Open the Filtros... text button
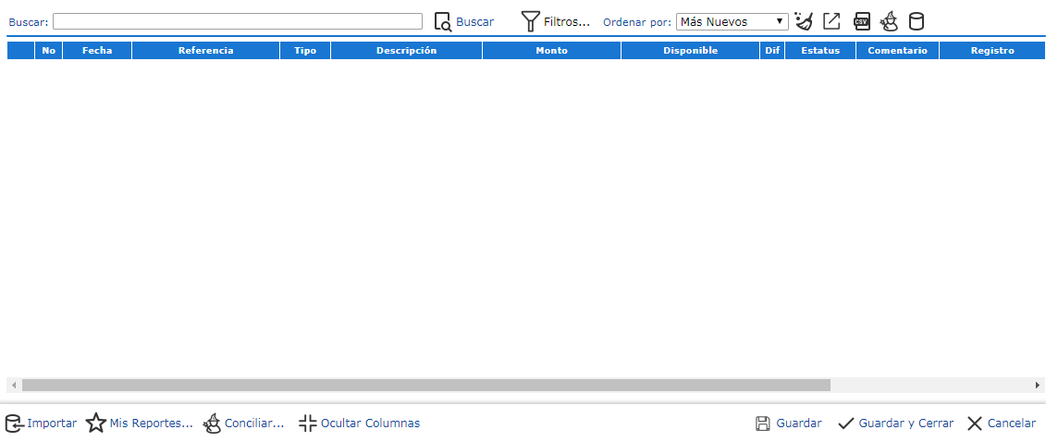1046x442 pixels. (567, 22)
